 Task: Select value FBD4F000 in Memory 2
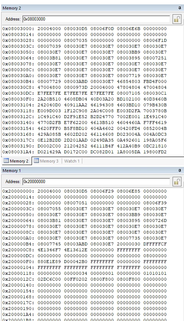click(155, 81)
